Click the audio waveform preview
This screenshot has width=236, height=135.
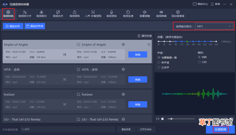point(195,94)
